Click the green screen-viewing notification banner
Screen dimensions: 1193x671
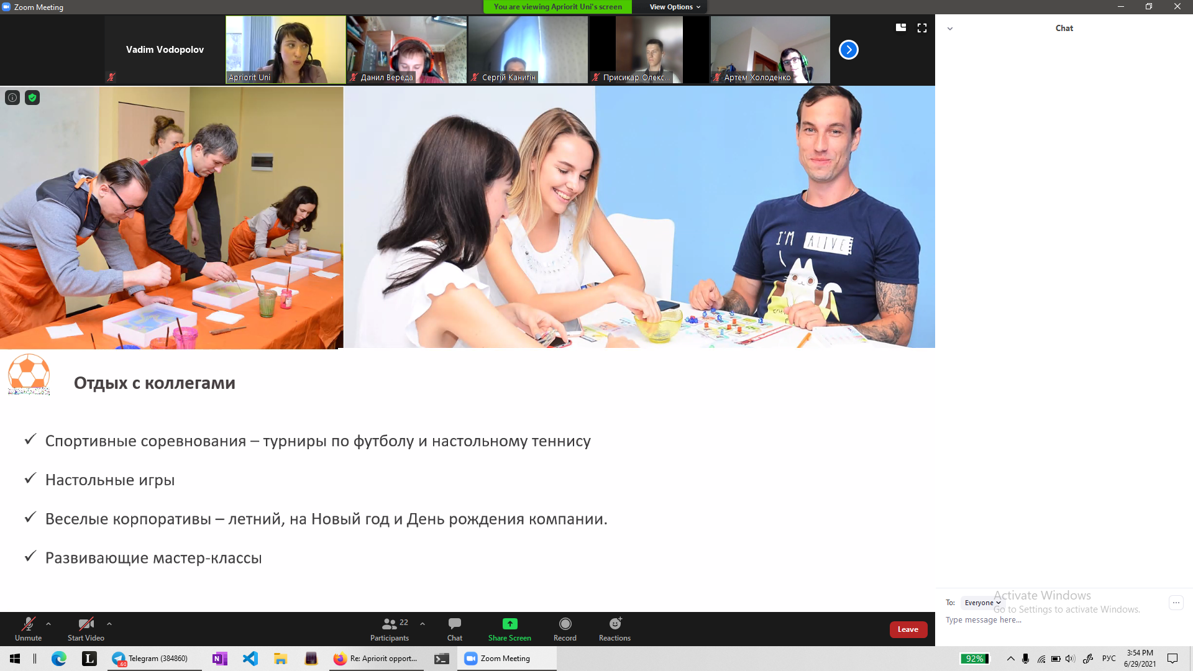pyautogui.click(x=557, y=7)
